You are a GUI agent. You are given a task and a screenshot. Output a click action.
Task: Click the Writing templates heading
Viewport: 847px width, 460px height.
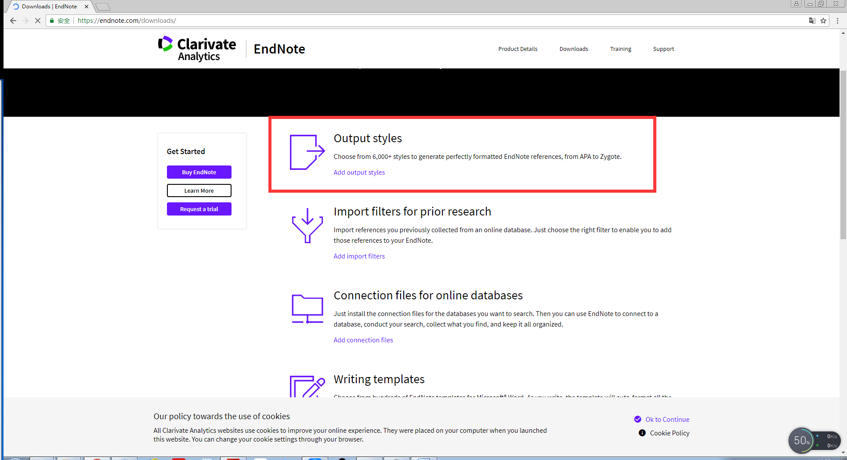pos(379,379)
